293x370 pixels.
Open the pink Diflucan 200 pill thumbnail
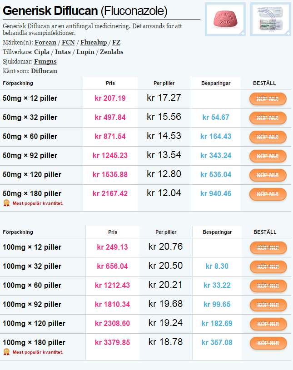click(225, 19)
